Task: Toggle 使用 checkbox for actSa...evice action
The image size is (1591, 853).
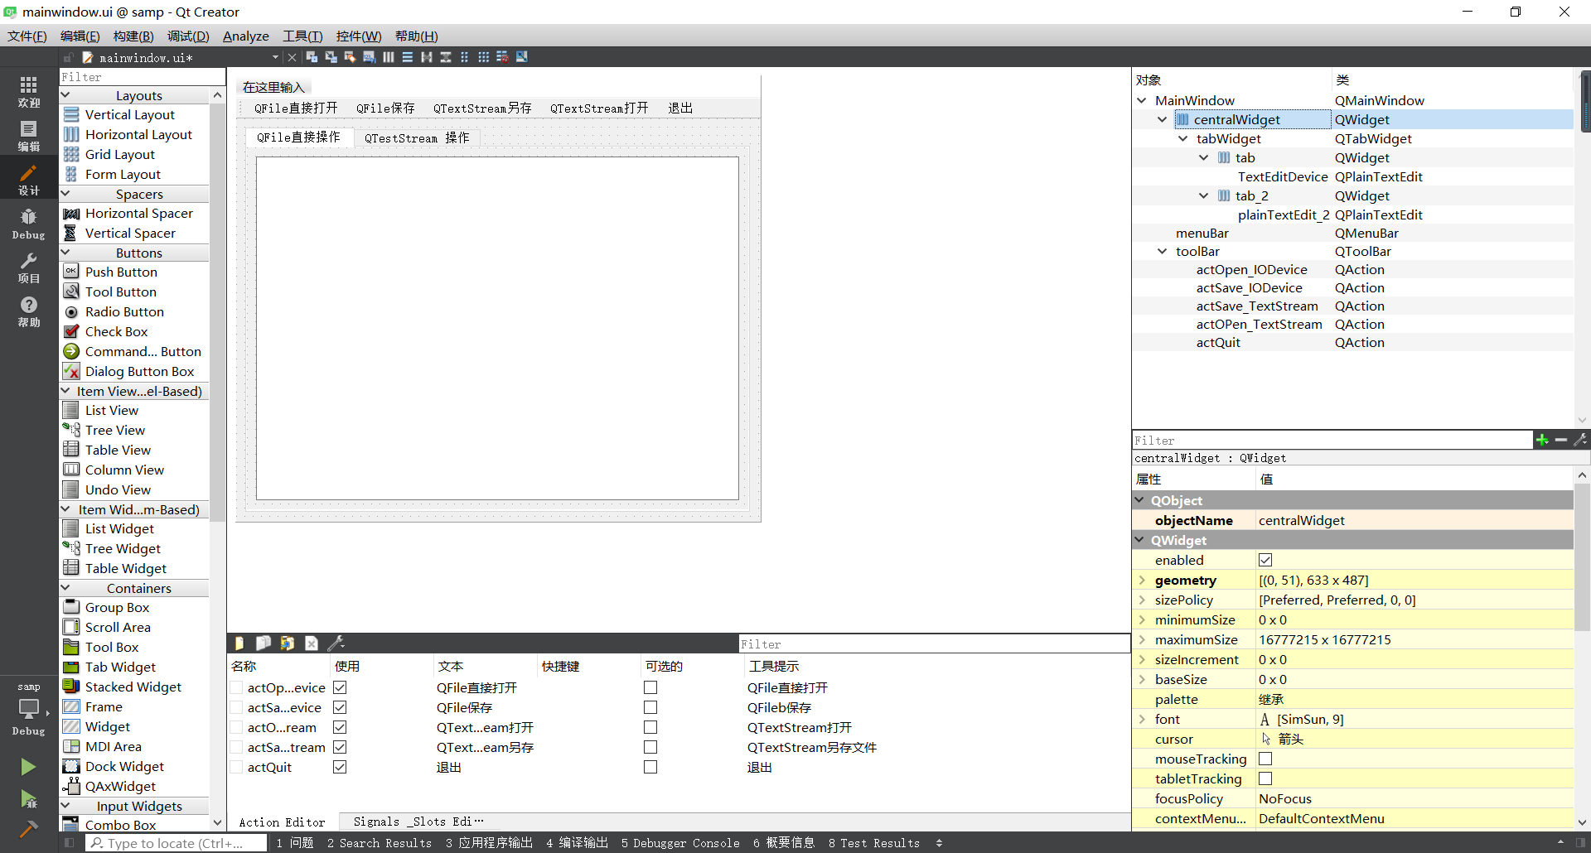Action: pos(340,707)
